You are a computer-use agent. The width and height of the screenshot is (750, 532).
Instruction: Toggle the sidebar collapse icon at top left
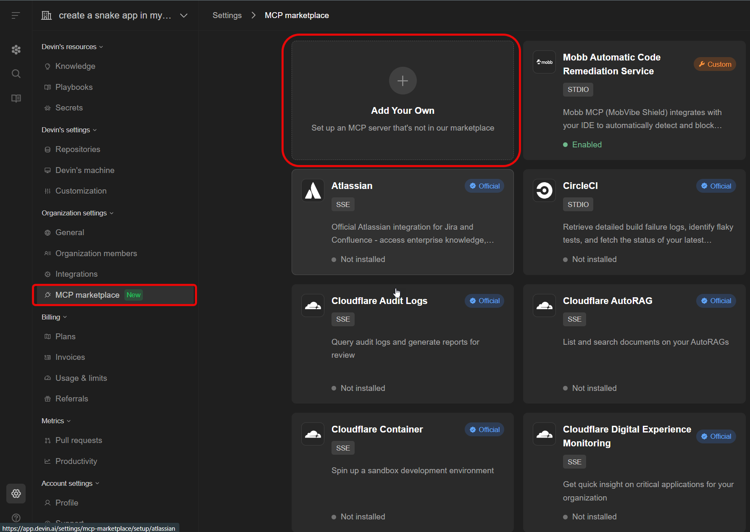pyautogui.click(x=16, y=16)
